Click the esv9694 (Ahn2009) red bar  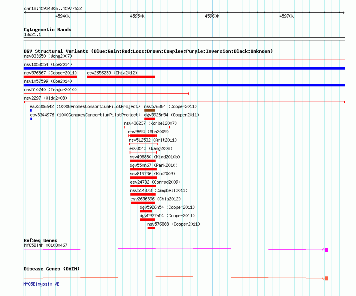[x=142, y=136]
